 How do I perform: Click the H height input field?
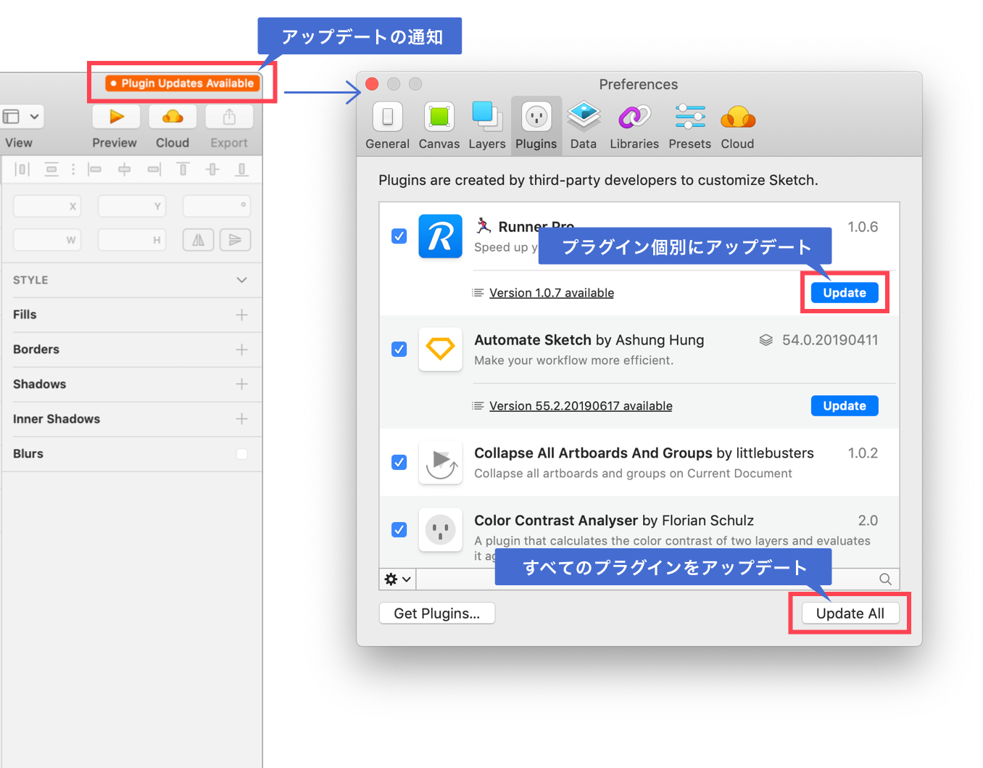pos(132,240)
